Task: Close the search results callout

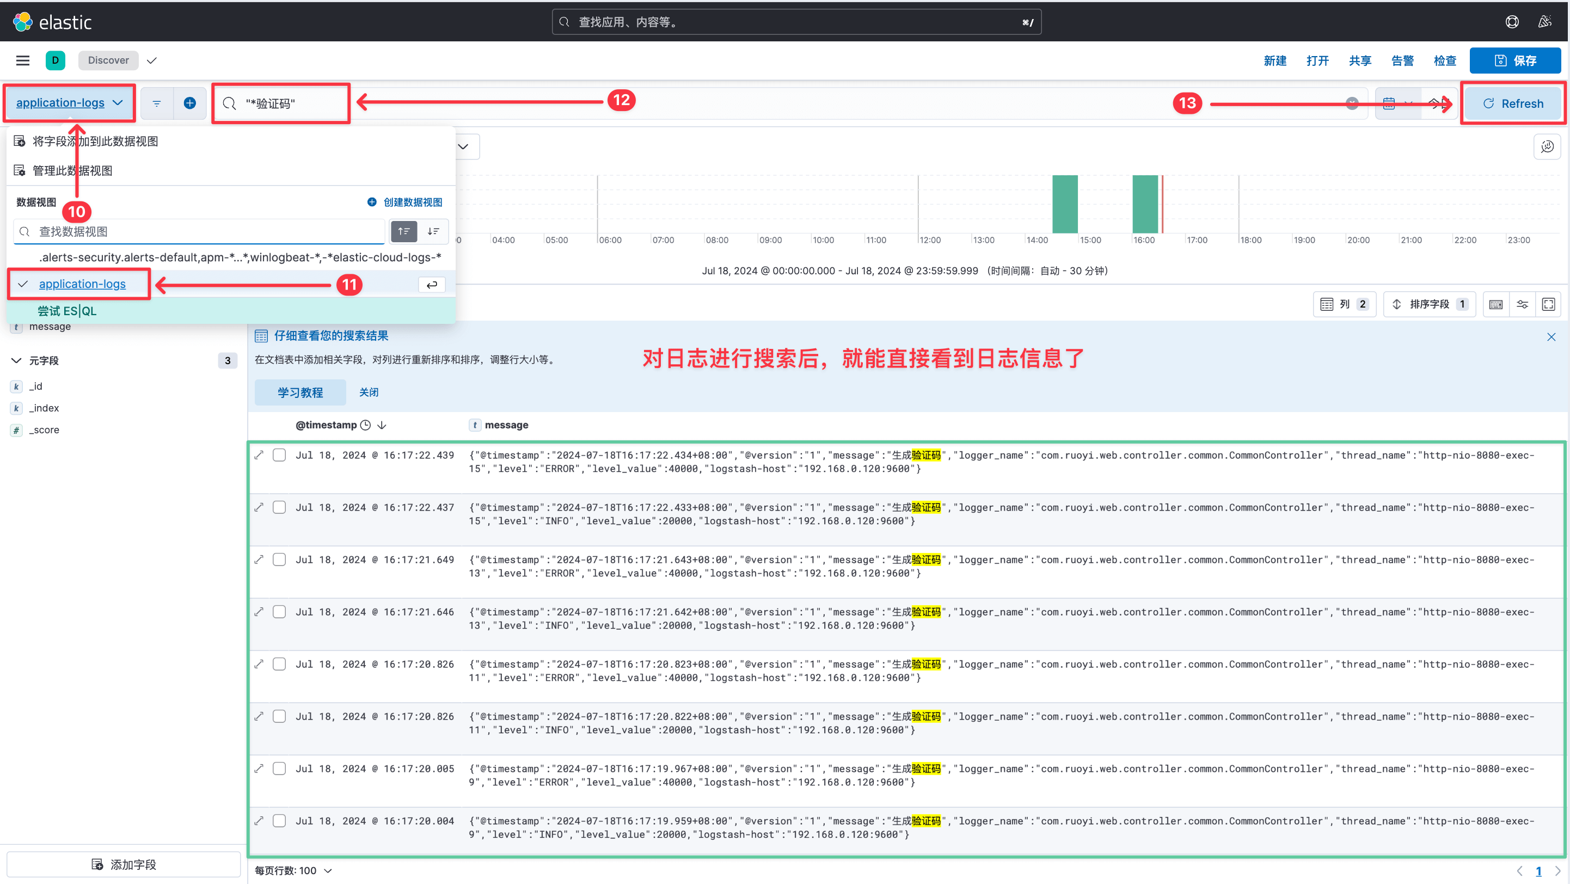Action: pyautogui.click(x=1551, y=337)
